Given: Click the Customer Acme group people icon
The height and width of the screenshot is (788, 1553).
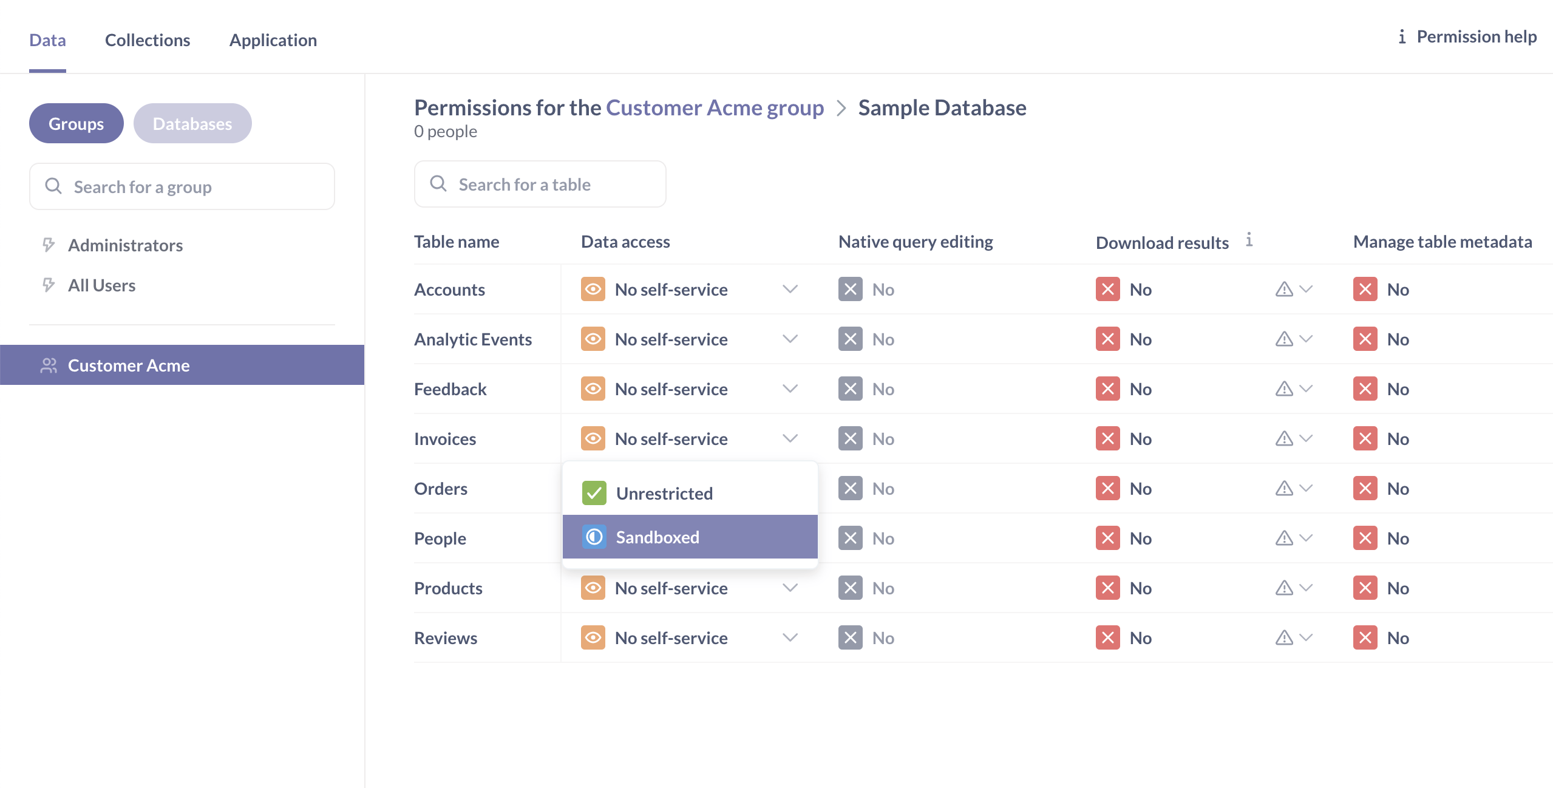Looking at the screenshot, I should (49, 365).
